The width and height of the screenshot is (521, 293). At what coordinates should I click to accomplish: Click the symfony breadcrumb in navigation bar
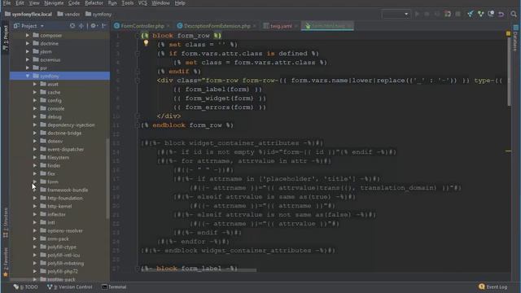[x=99, y=15]
